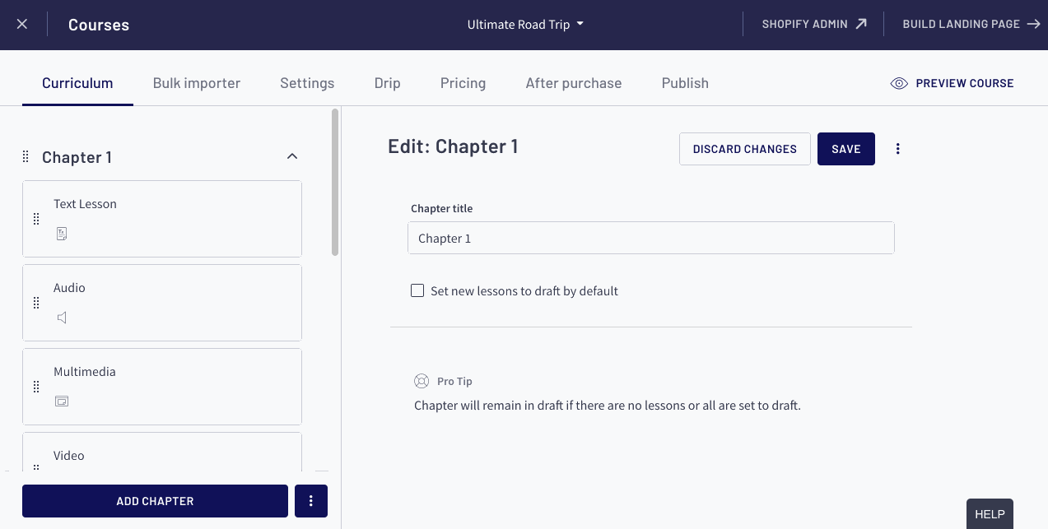Screen dimensions: 1048x529
Task: Open more options beside Save button
Action: (x=898, y=149)
